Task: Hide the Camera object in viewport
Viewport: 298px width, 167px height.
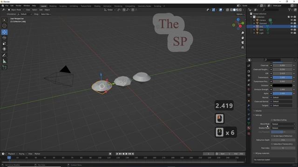Action: (291, 20)
